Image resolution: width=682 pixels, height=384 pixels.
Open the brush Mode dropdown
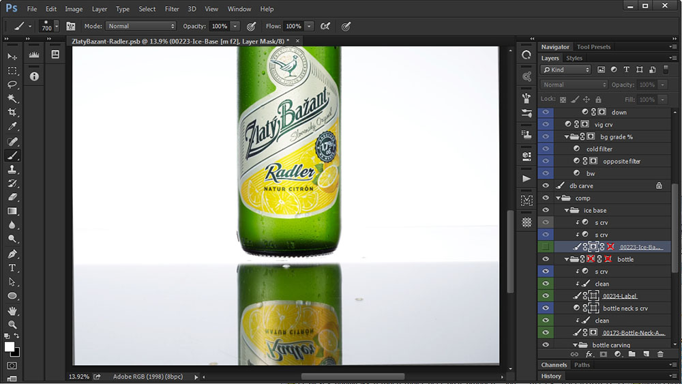pos(141,26)
